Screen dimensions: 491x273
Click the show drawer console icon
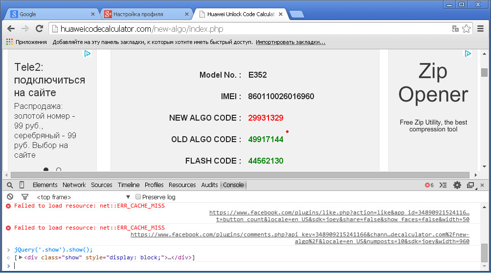coord(443,185)
